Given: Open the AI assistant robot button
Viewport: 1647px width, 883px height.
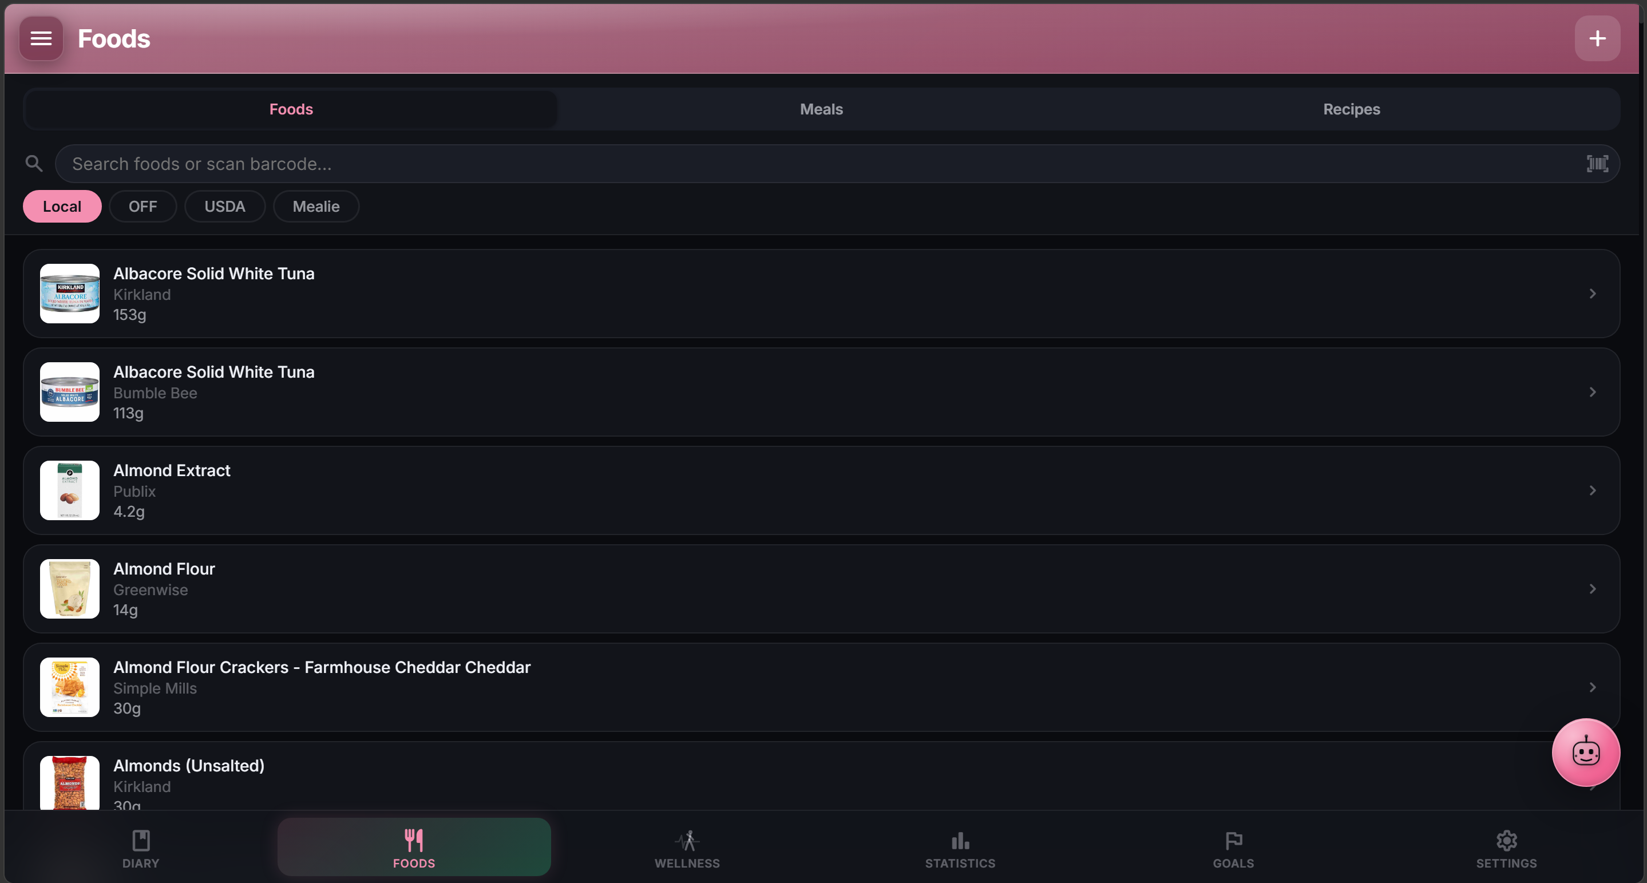Looking at the screenshot, I should 1586,752.
